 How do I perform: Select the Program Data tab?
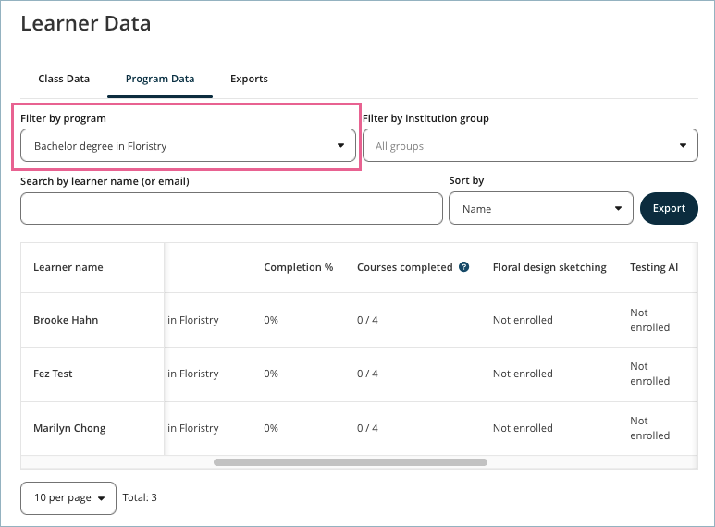160,79
